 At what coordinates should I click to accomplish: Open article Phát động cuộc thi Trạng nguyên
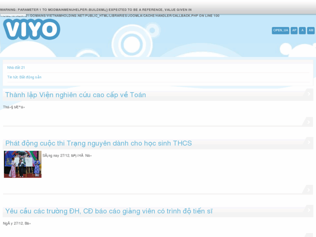(x=98, y=143)
